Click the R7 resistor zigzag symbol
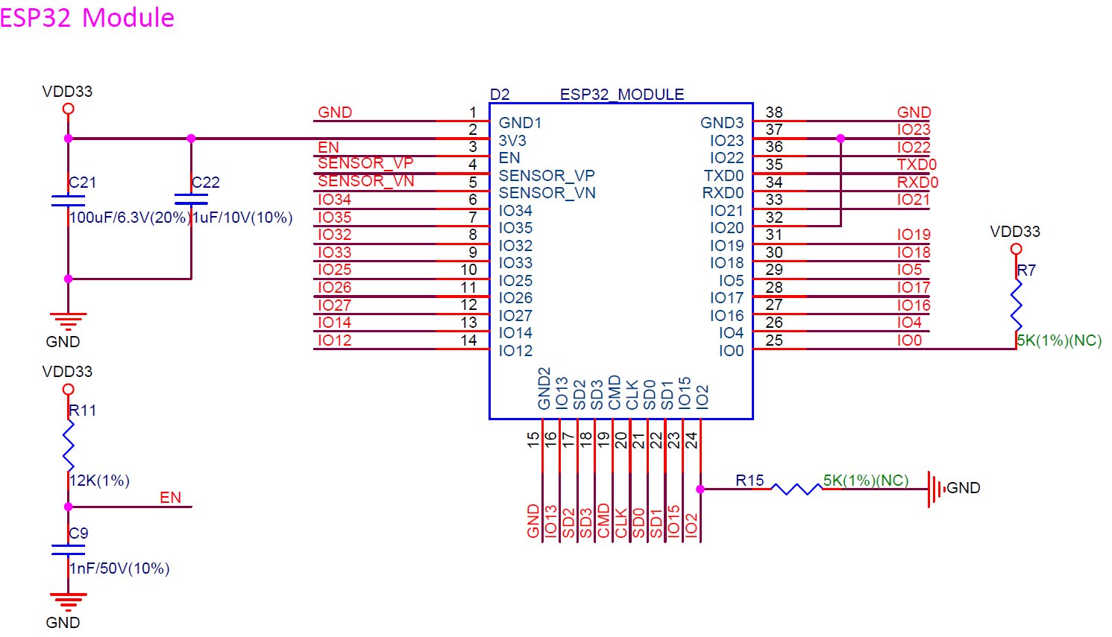The height and width of the screenshot is (637, 1112). [x=1016, y=305]
